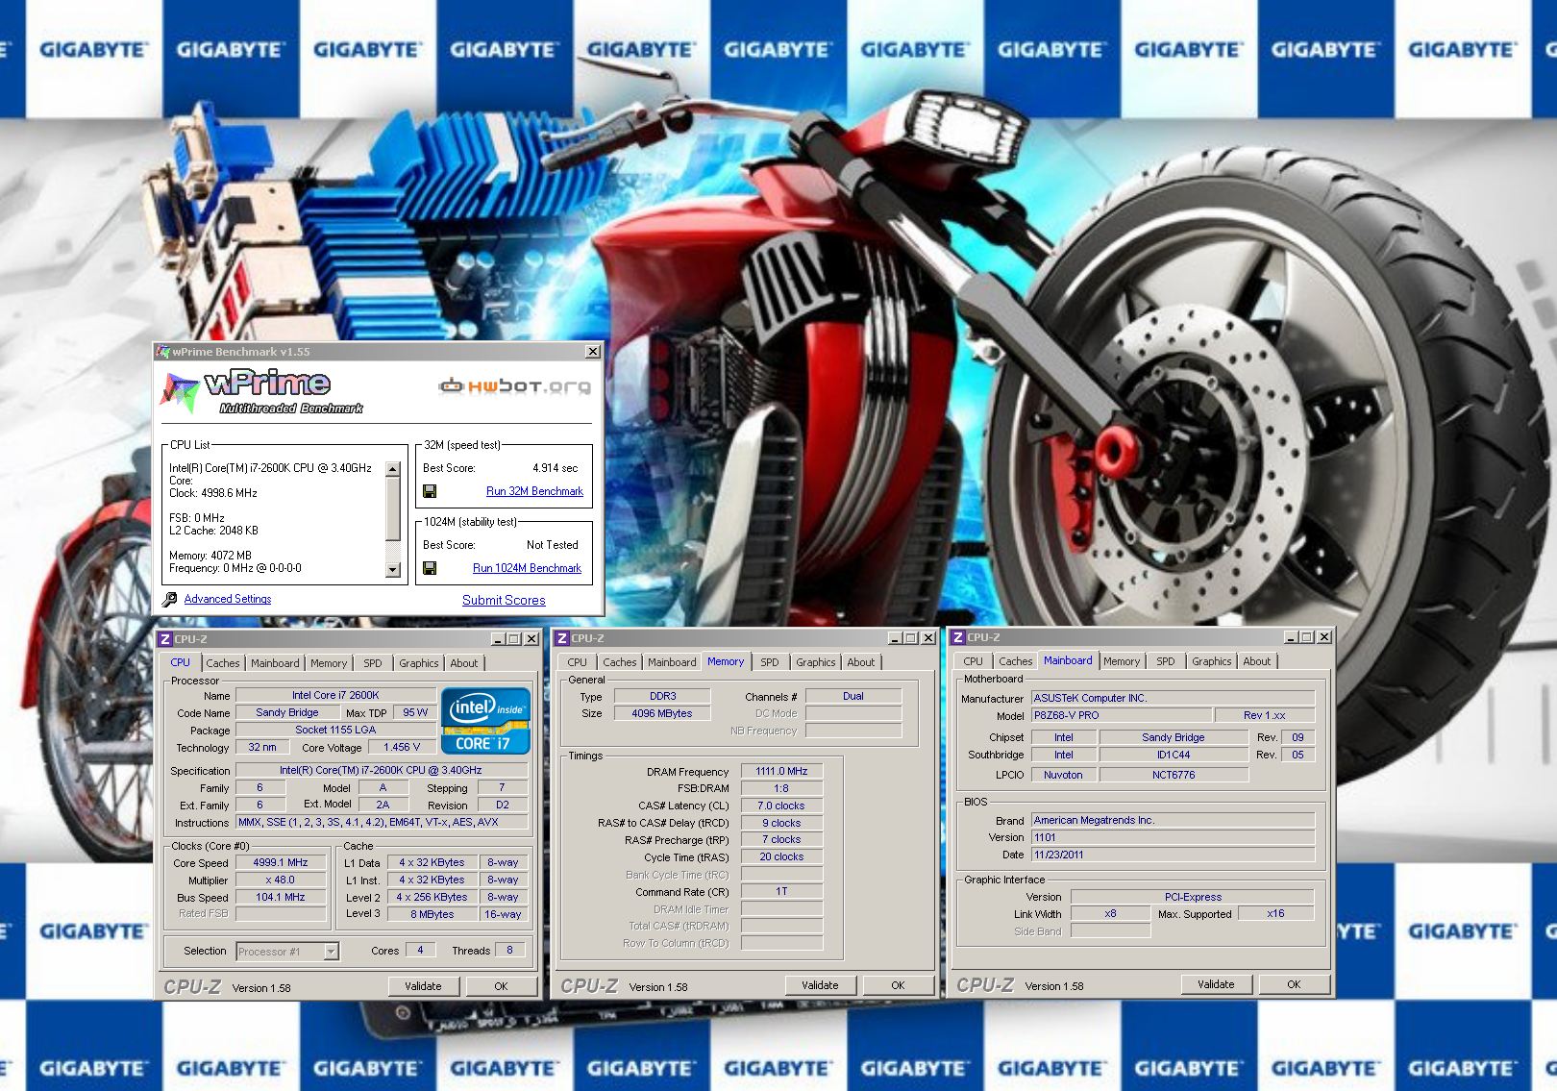Open Advanced Settings link

click(228, 599)
